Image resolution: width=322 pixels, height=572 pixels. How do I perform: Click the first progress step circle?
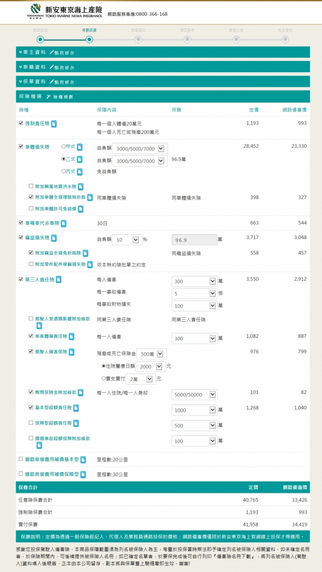[x=40, y=39]
